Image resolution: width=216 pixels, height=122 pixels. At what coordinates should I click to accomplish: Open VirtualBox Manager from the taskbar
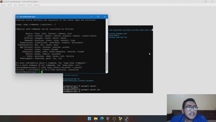(x=108, y=119)
